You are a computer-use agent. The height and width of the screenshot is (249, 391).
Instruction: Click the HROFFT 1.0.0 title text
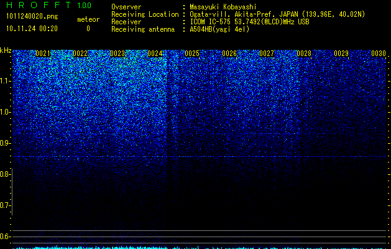tap(48, 5)
